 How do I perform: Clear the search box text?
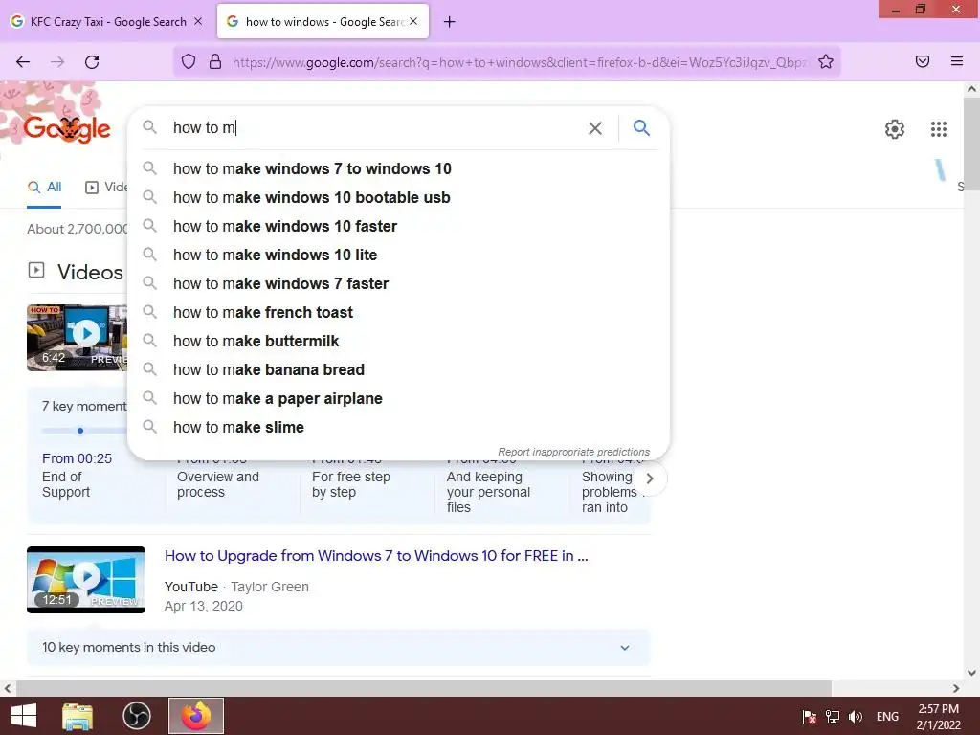[x=595, y=128]
